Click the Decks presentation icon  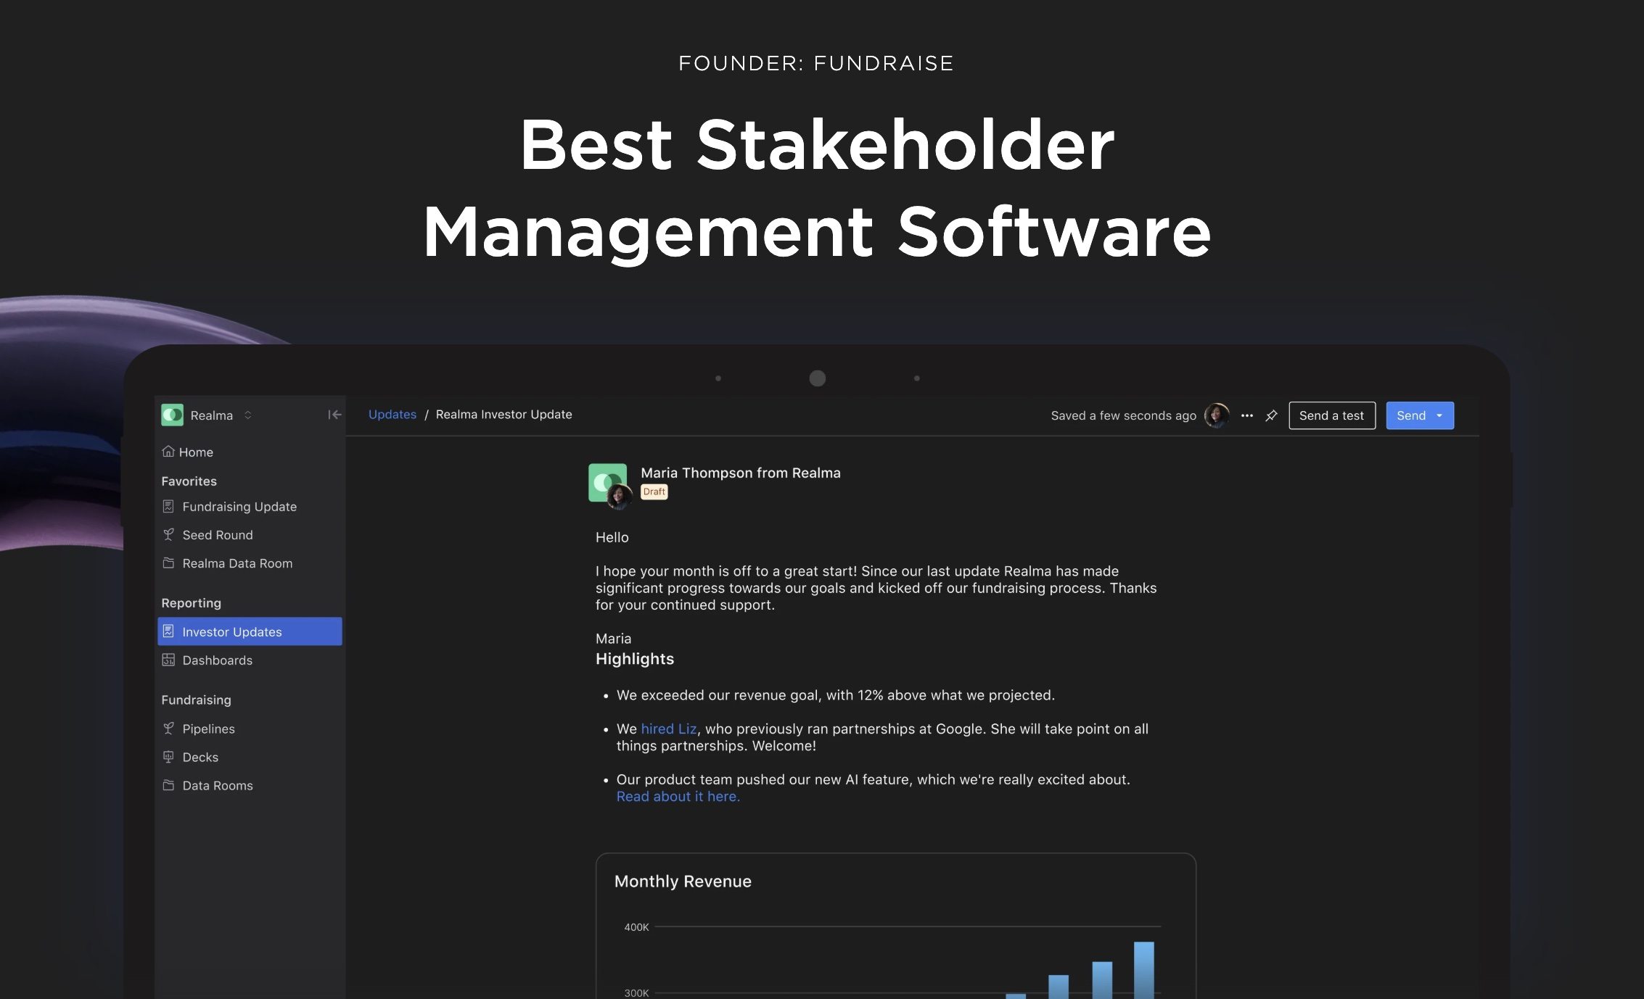[168, 757]
